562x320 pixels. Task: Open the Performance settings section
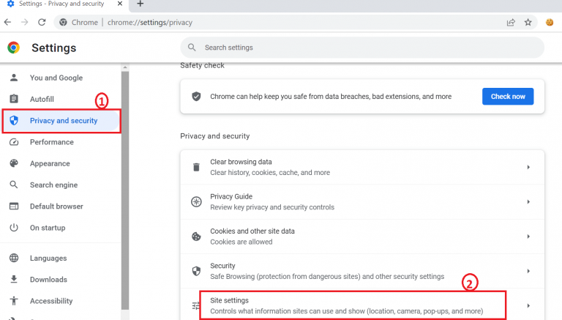point(51,142)
